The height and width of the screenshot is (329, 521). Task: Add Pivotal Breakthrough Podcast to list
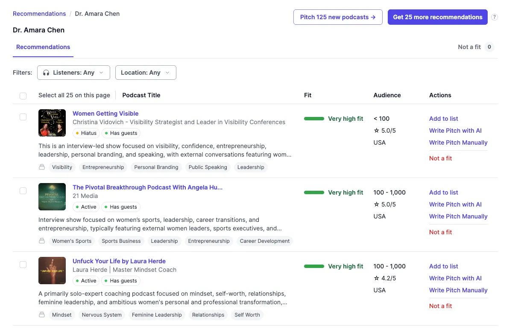tap(444, 192)
